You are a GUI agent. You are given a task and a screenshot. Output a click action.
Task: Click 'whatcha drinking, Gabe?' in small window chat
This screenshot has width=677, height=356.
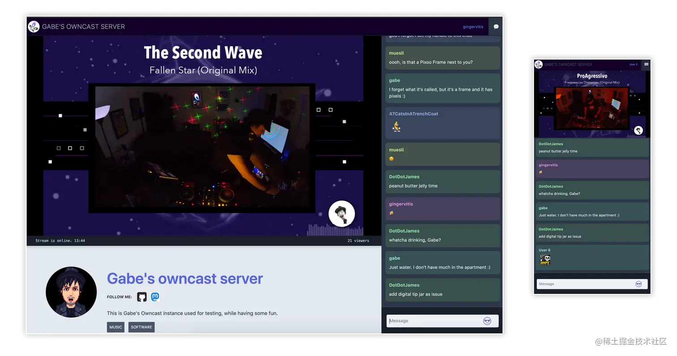[x=592, y=190]
